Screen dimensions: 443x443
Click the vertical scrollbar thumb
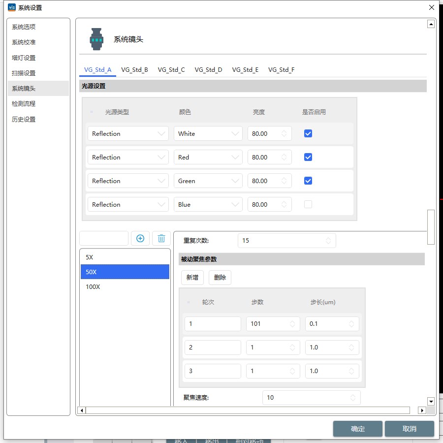pyautogui.click(x=431, y=226)
